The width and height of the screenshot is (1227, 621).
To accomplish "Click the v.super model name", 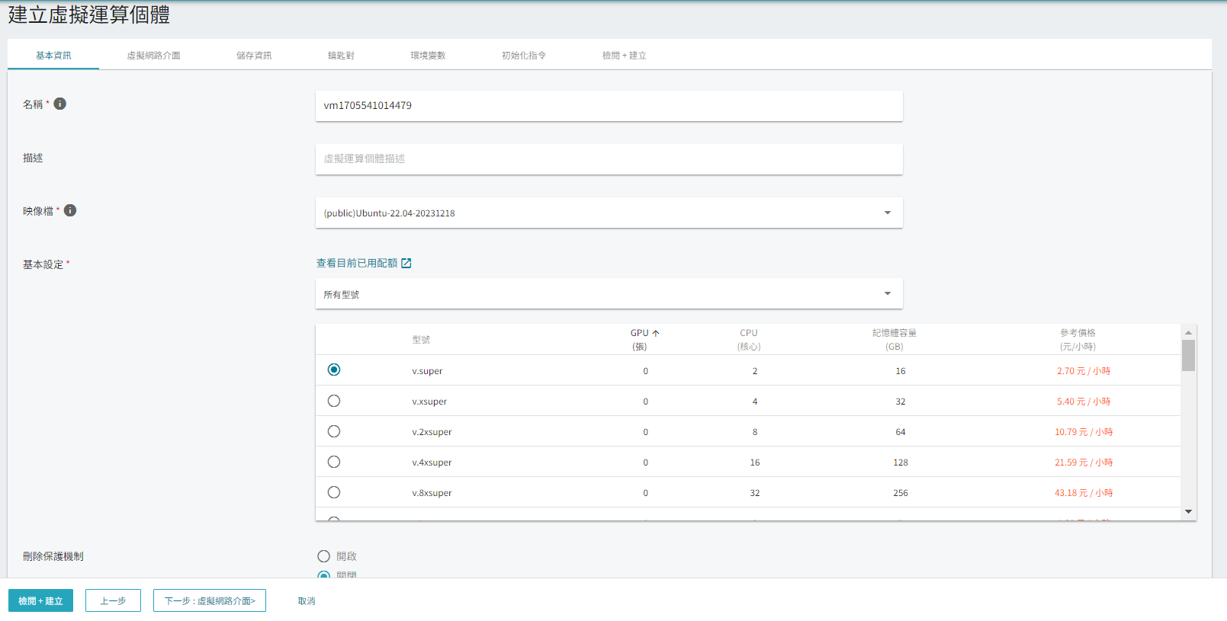I will tap(427, 371).
